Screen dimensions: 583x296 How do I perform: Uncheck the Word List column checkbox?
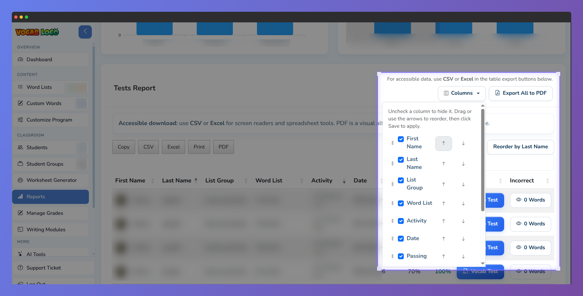coord(401,203)
